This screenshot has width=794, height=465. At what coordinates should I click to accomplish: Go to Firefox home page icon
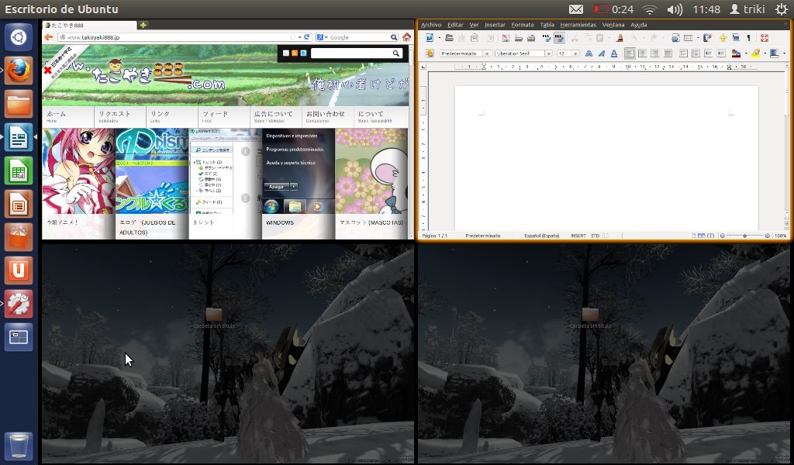pos(406,37)
